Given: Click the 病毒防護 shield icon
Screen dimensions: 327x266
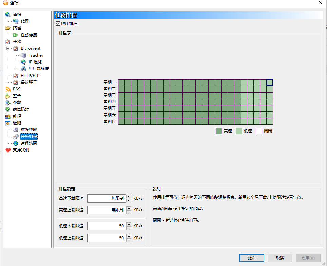Looking at the screenshot, I should 8,109.
